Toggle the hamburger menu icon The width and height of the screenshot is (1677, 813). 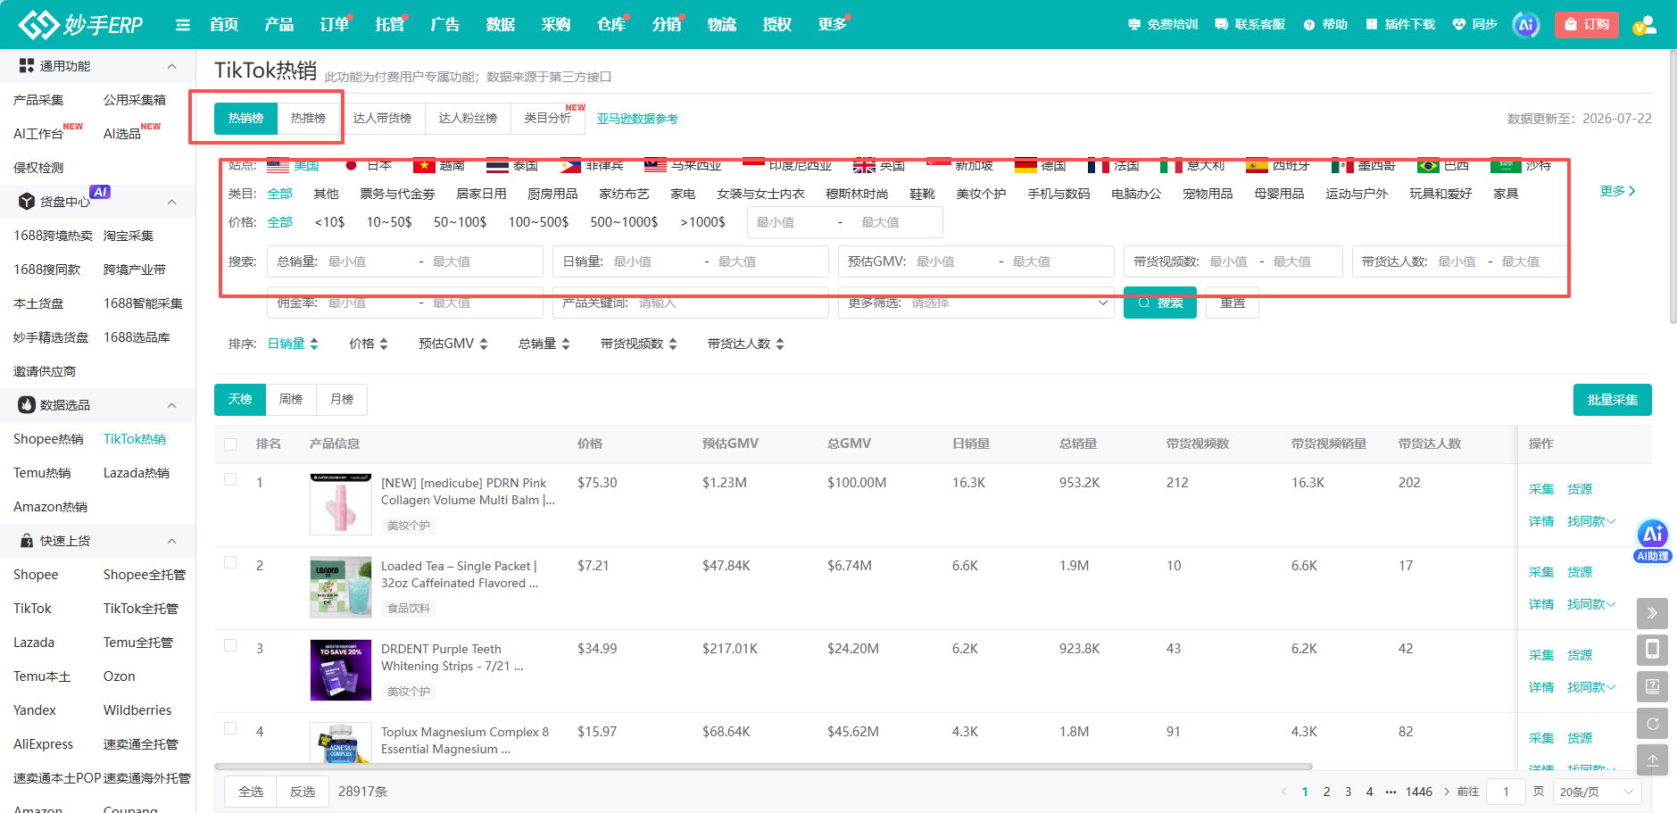(x=183, y=25)
